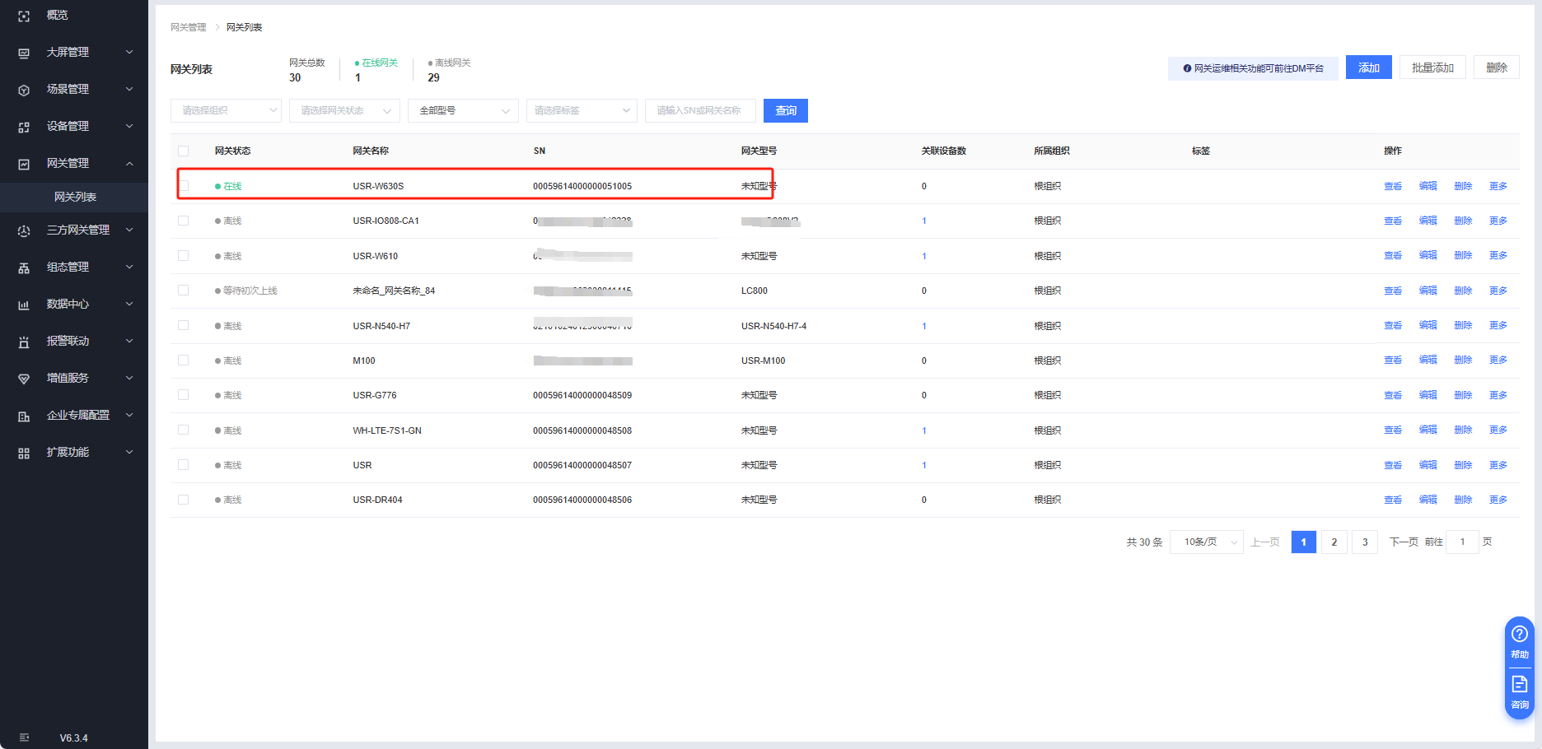The width and height of the screenshot is (1542, 749).
Task: Click the SN or gateway name search field
Action: [x=700, y=110]
